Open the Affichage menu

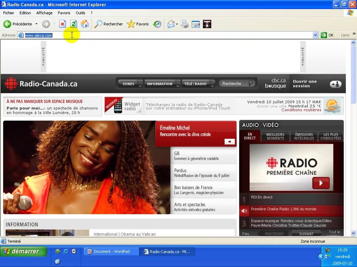click(x=44, y=13)
